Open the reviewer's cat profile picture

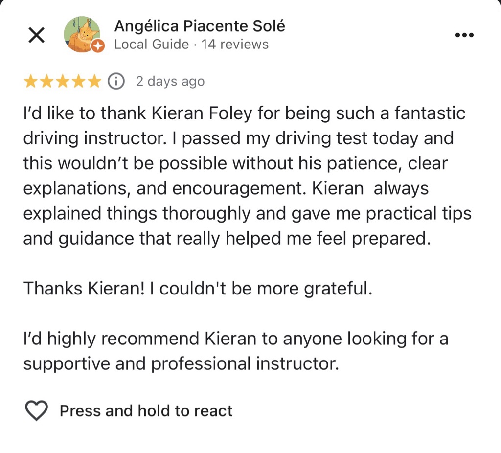point(81,34)
